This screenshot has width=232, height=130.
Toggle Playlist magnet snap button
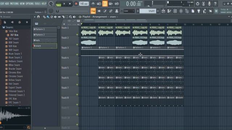[38, 17]
